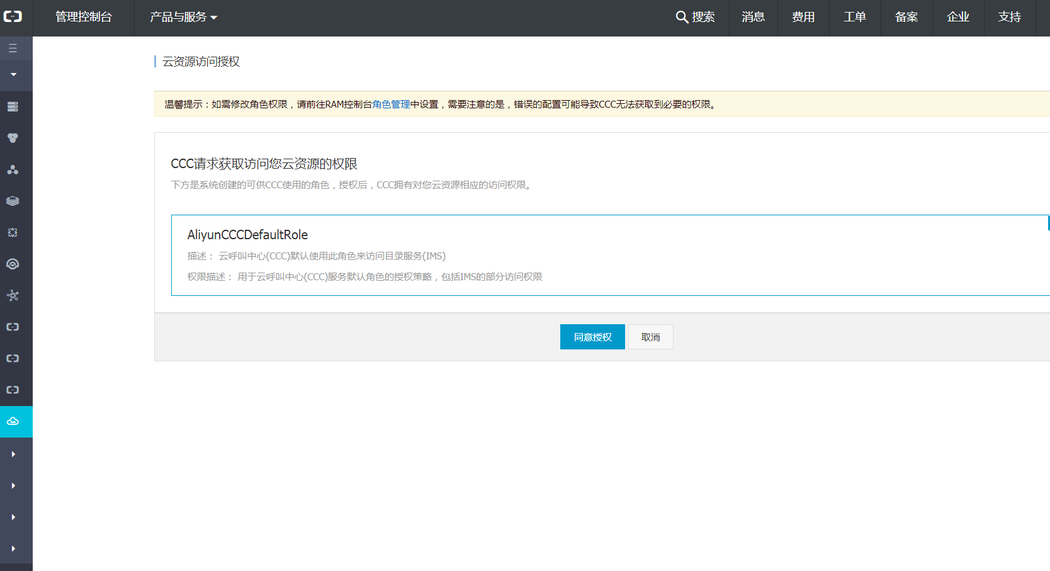Toggle the sidebar hamburger menu icon

[x=13, y=48]
